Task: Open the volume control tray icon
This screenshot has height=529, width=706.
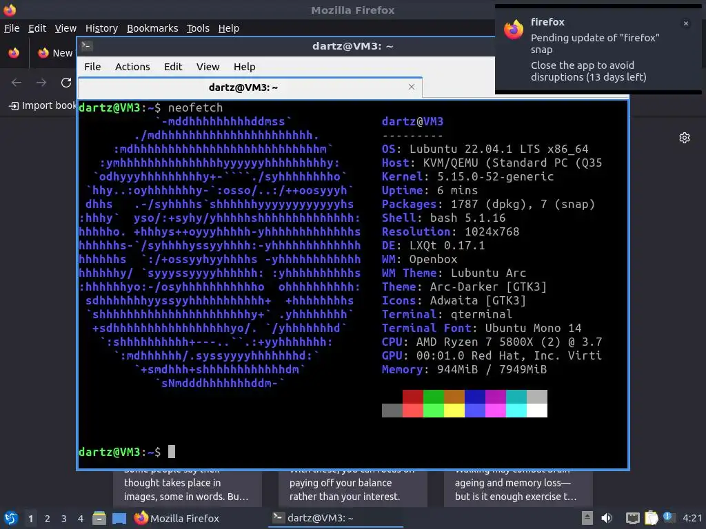Action: (x=607, y=518)
